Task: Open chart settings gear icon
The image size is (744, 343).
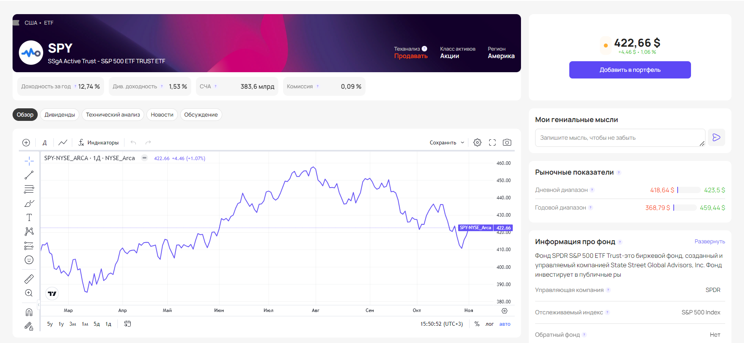Action: click(x=477, y=142)
